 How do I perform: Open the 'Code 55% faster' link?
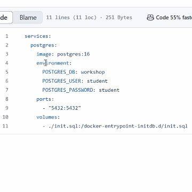174,18
